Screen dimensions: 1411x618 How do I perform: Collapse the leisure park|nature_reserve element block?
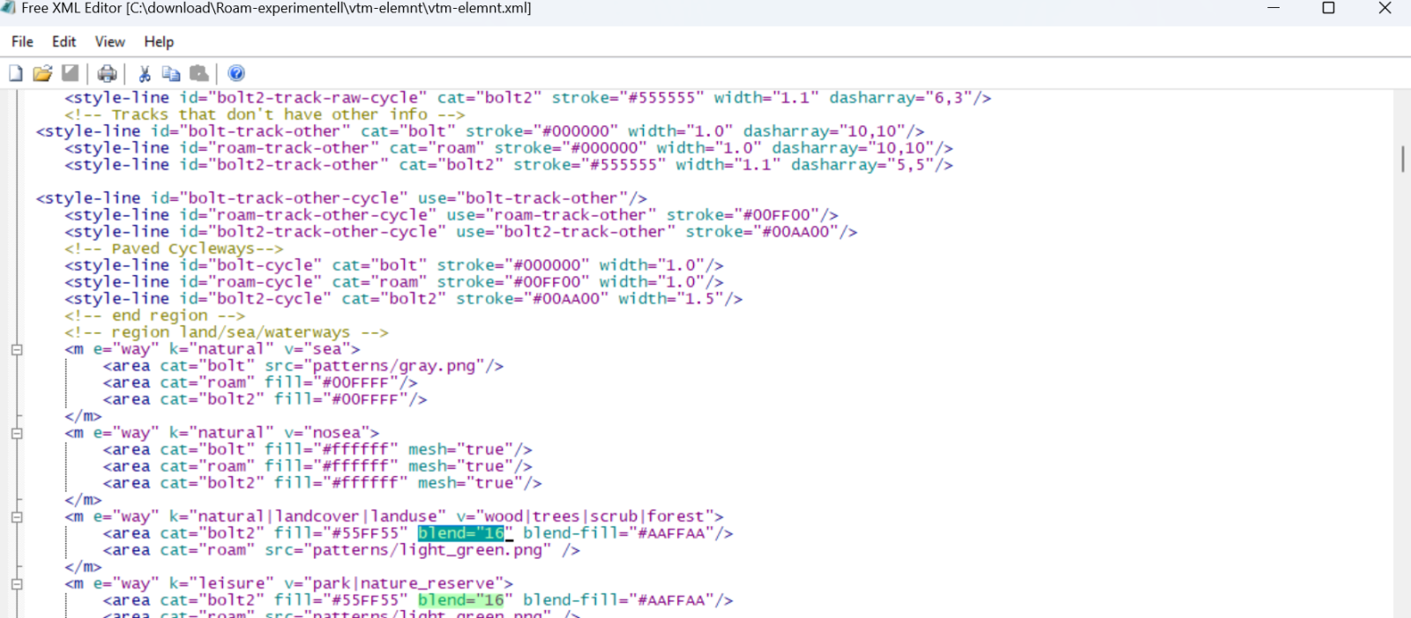(x=17, y=584)
